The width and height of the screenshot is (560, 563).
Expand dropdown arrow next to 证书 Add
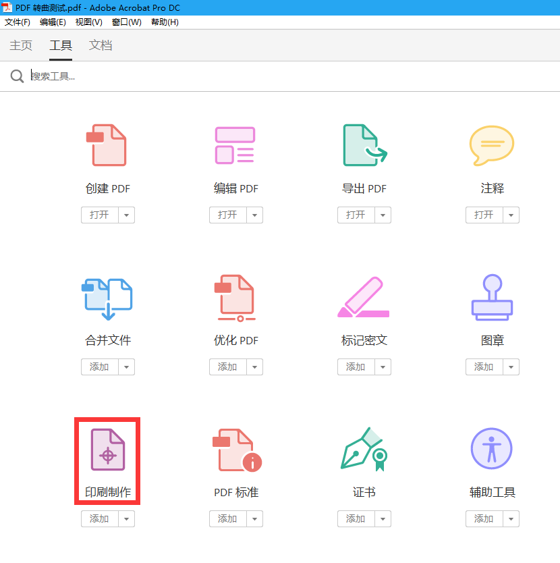click(383, 519)
